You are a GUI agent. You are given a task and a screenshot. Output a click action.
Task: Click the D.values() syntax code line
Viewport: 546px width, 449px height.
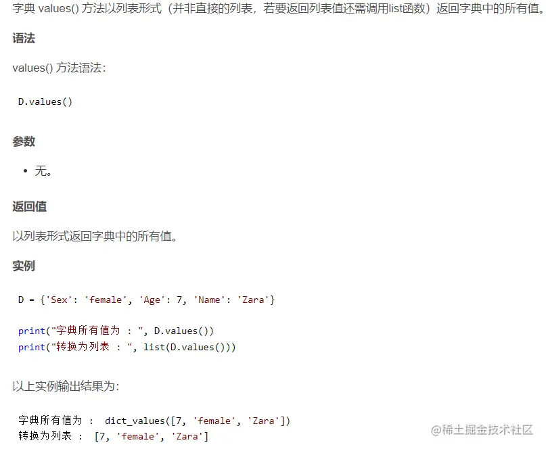pyautogui.click(x=45, y=101)
